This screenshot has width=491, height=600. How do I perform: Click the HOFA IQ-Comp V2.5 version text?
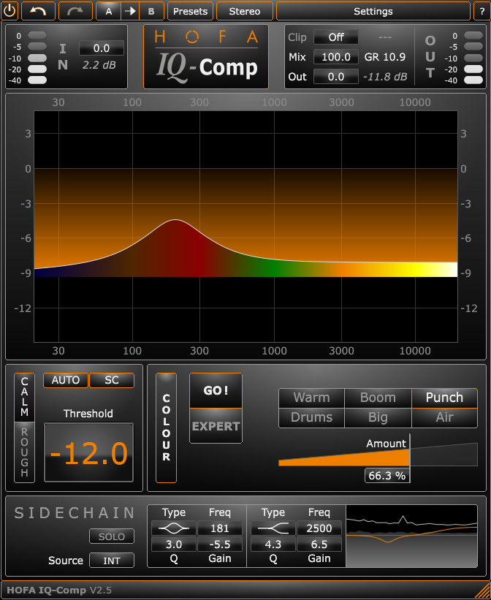pyautogui.click(x=59, y=590)
